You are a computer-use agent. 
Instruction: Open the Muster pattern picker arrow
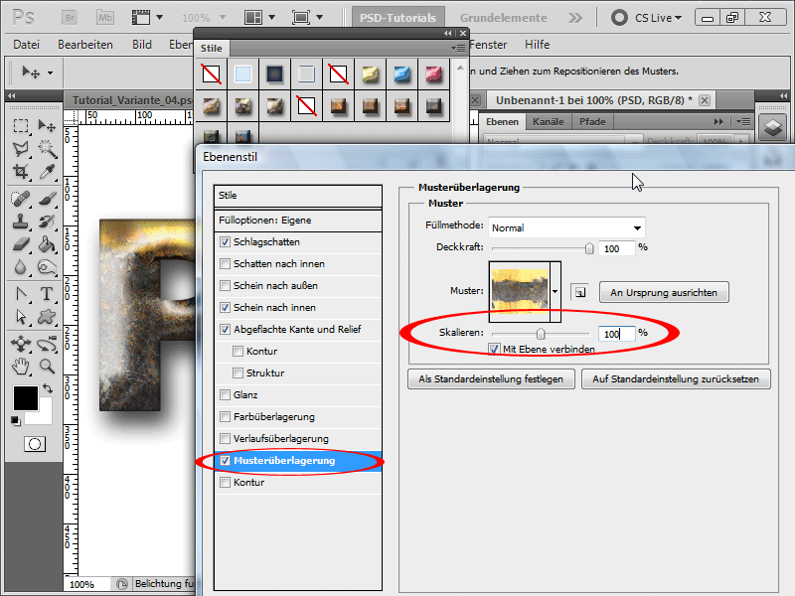point(556,291)
